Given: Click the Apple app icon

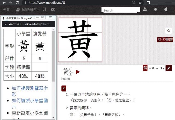Looking at the screenshot, I should (x=166, y=9).
